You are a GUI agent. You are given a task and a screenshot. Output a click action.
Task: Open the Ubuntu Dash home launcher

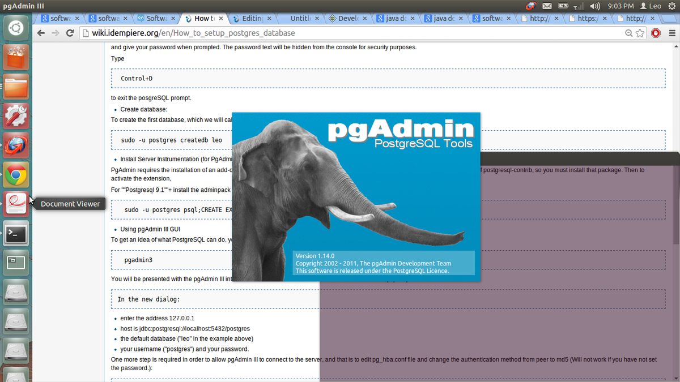[16, 28]
